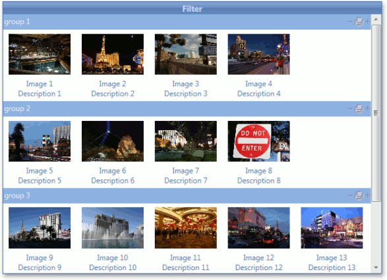
Task: Click the 'Image 12' caption
Action: click(x=258, y=258)
